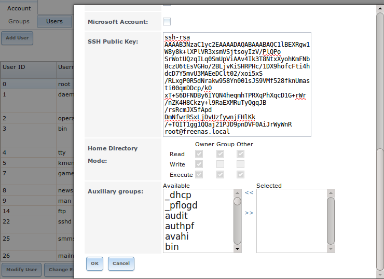Screen dimensions: 384x279
Task: Toggle Group Read permission checkbox
Action: click(220, 154)
